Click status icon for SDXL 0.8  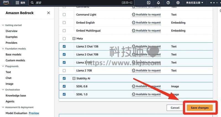[x=133, y=86]
